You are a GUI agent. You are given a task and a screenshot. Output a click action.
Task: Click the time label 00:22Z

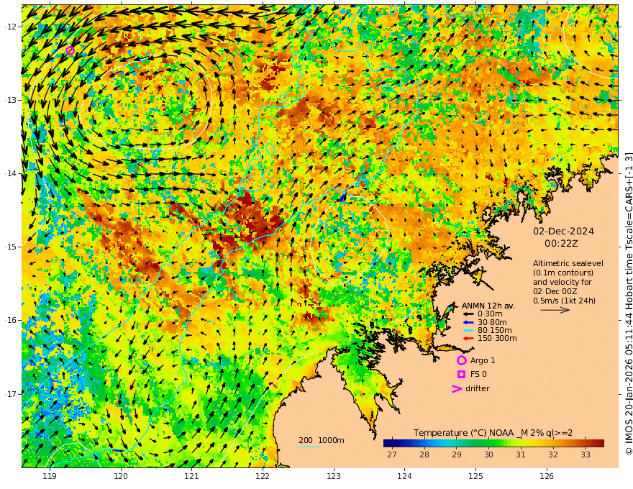(561, 244)
